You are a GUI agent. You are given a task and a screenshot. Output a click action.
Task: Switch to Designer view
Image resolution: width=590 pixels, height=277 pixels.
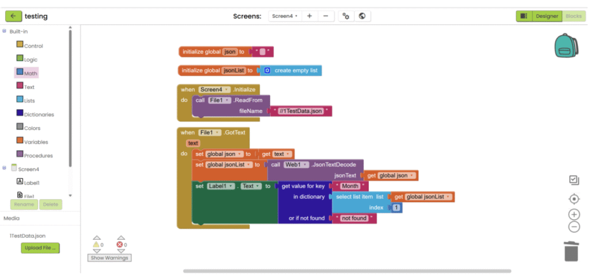click(x=547, y=16)
